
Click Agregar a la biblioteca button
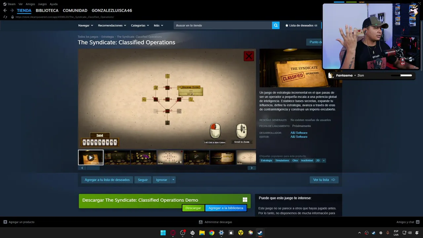226,208
